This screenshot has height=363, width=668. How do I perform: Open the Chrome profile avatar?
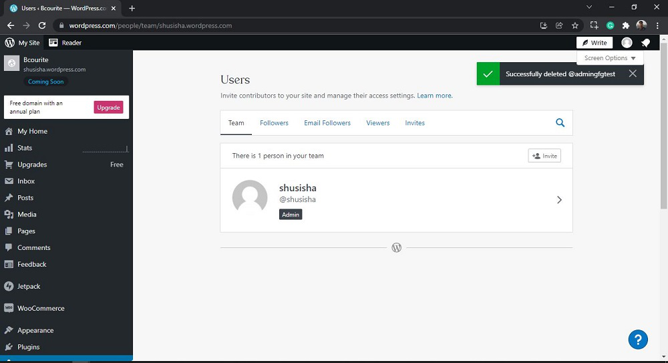tap(641, 25)
